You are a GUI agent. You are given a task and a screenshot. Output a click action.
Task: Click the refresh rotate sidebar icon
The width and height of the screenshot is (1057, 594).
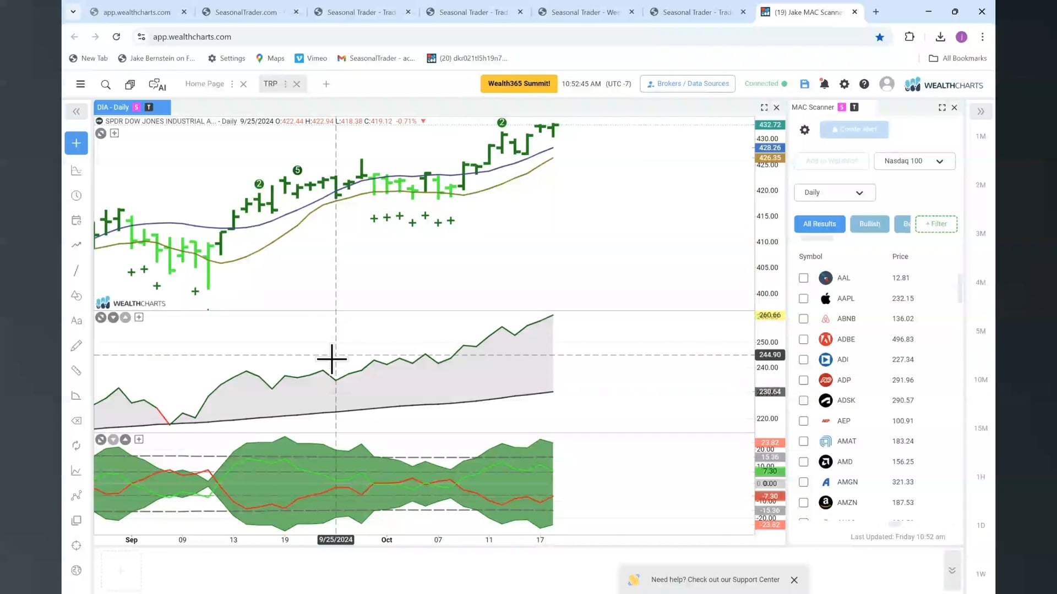pos(77,446)
